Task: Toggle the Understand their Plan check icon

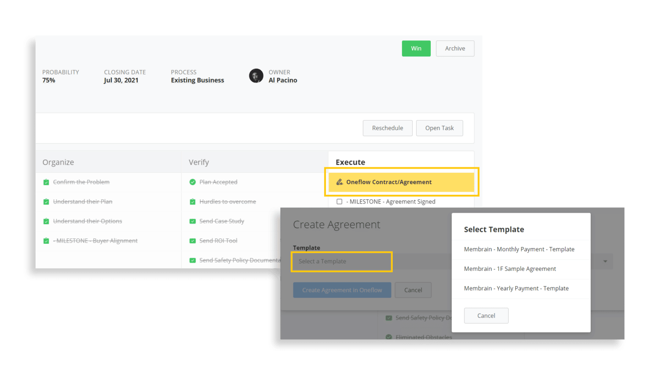Action: [x=46, y=202]
